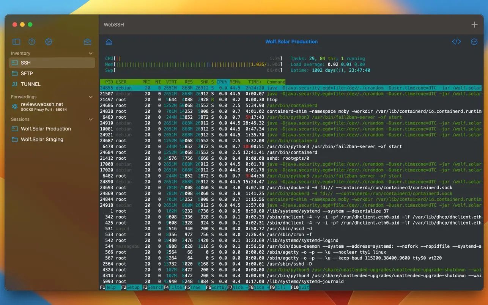Select the /usr/sbin/nscd -d process row
This screenshot has height=305, width=488.
[x=291, y=229]
